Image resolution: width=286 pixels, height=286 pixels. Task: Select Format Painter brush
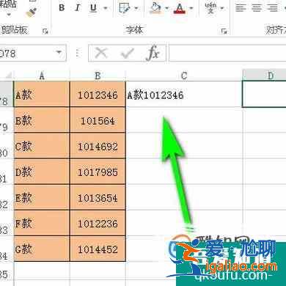(32, 12)
